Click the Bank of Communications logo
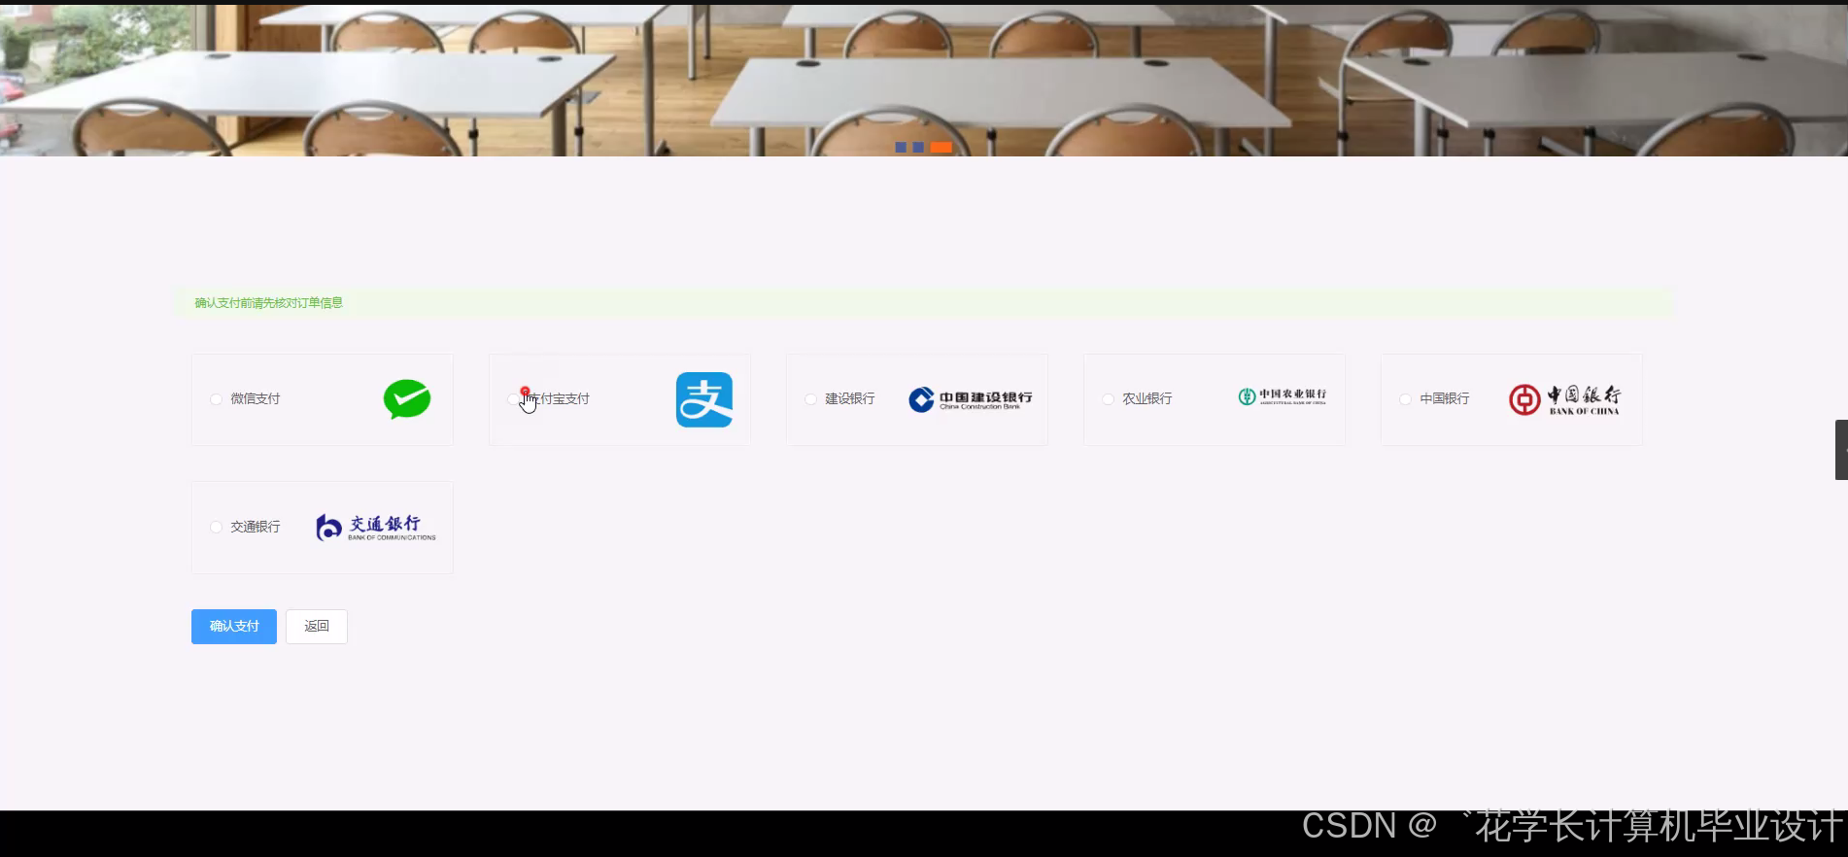1848x857 pixels. pyautogui.click(x=376, y=528)
